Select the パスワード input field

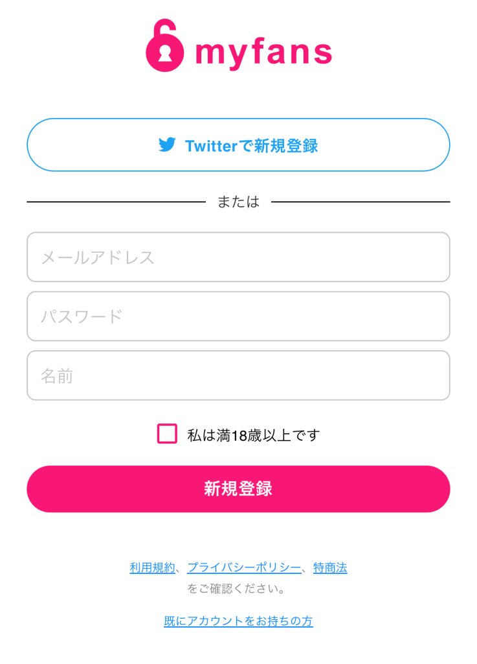point(238,316)
